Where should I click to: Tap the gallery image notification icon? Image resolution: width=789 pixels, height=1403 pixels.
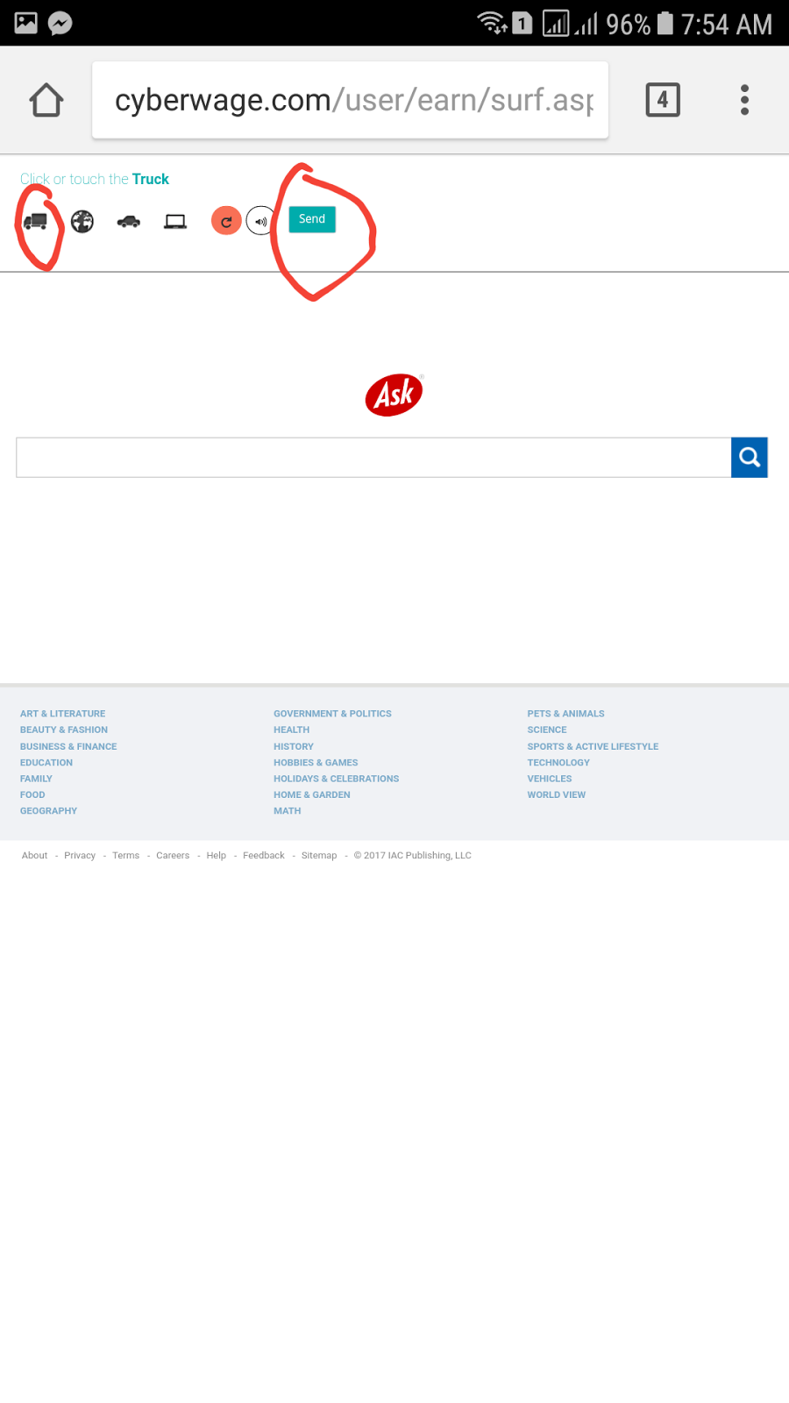26,23
